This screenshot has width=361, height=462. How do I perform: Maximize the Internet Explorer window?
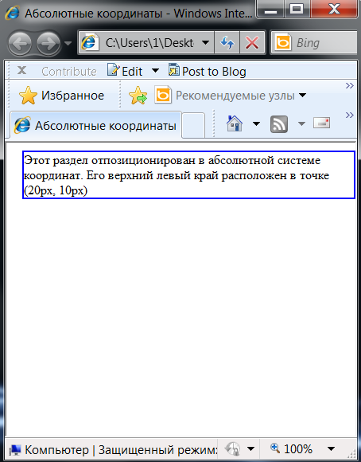pos(297,10)
